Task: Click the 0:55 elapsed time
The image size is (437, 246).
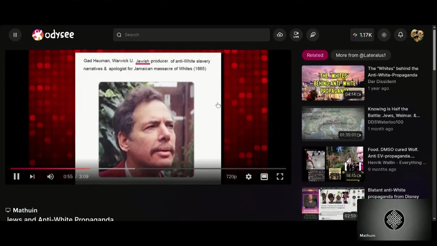Action: point(68,177)
